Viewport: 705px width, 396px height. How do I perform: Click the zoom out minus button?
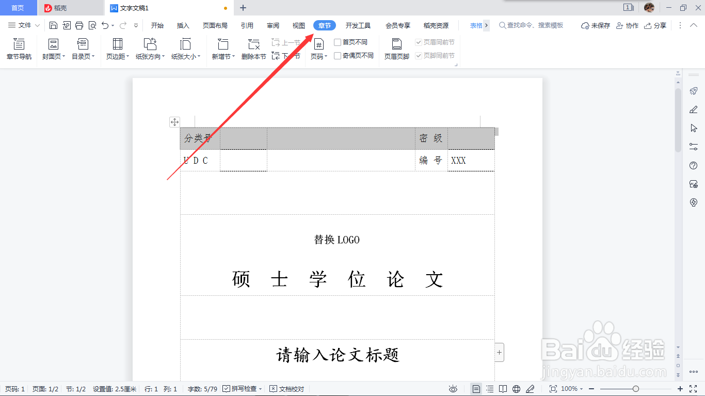click(591, 389)
